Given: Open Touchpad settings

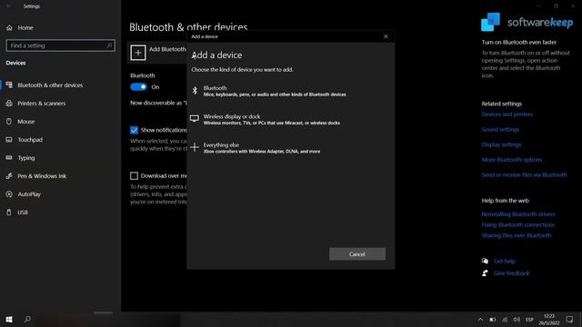Looking at the screenshot, I should 30,139.
